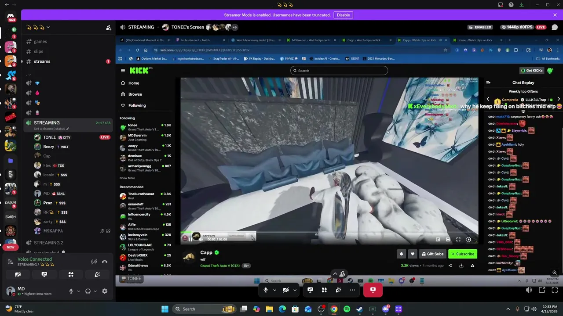Toggle theater mode on Kick player
The height and width of the screenshot is (316, 563).
click(448, 239)
